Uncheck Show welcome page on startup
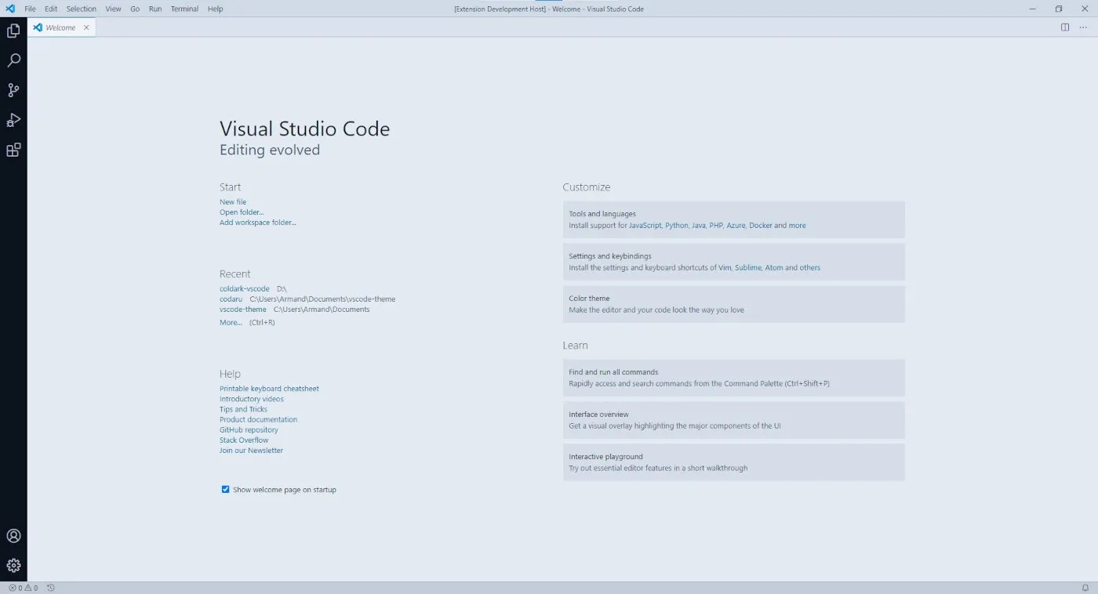Viewport: 1098px width, 594px height. (x=226, y=490)
